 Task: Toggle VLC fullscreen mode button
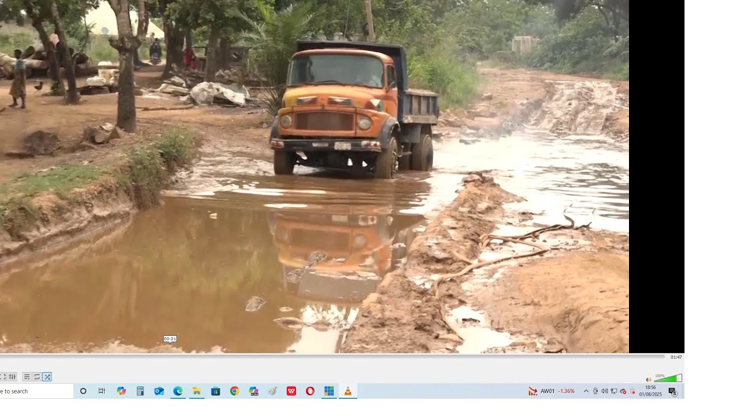[3, 377]
